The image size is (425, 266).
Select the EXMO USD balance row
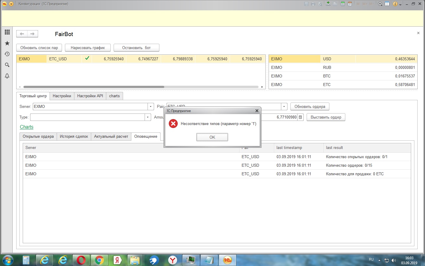[x=343, y=59]
